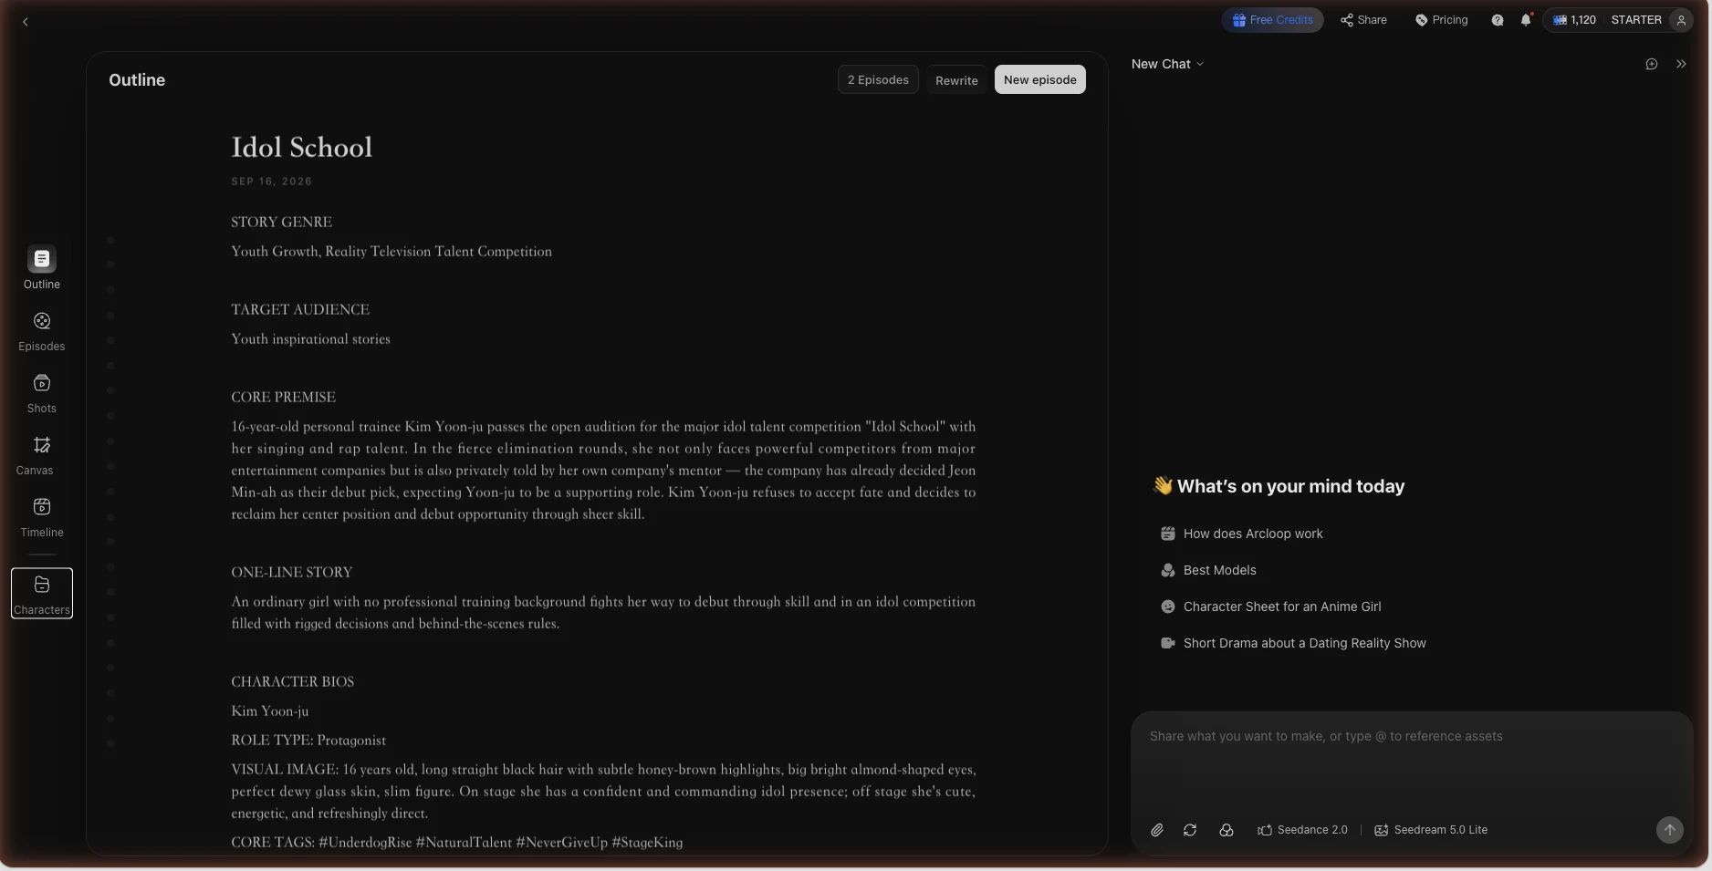This screenshot has height=871, width=1712.
Task: Send the chat message with arrow button
Action: click(x=1669, y=830)
